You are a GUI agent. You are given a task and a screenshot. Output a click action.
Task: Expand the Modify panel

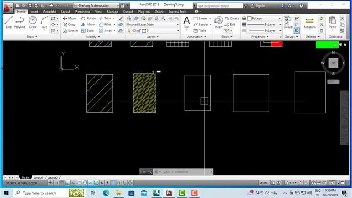(x=93, y=37)
